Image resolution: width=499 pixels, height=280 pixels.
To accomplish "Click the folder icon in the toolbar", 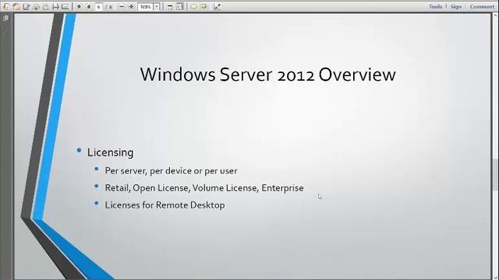I will pyautogui.click(x=16, y=6).
